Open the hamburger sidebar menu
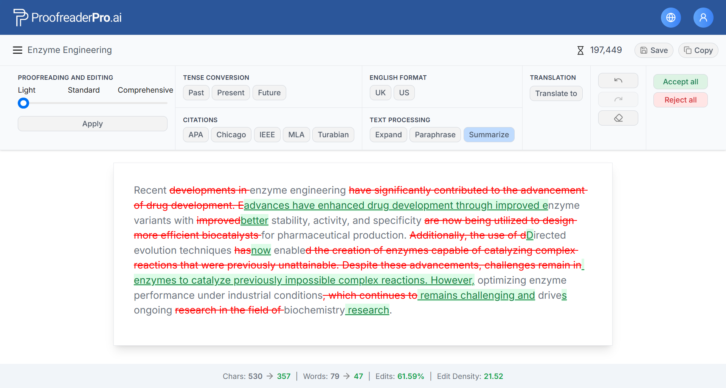This screenshot has height=388, width=726. coord(17,50)
